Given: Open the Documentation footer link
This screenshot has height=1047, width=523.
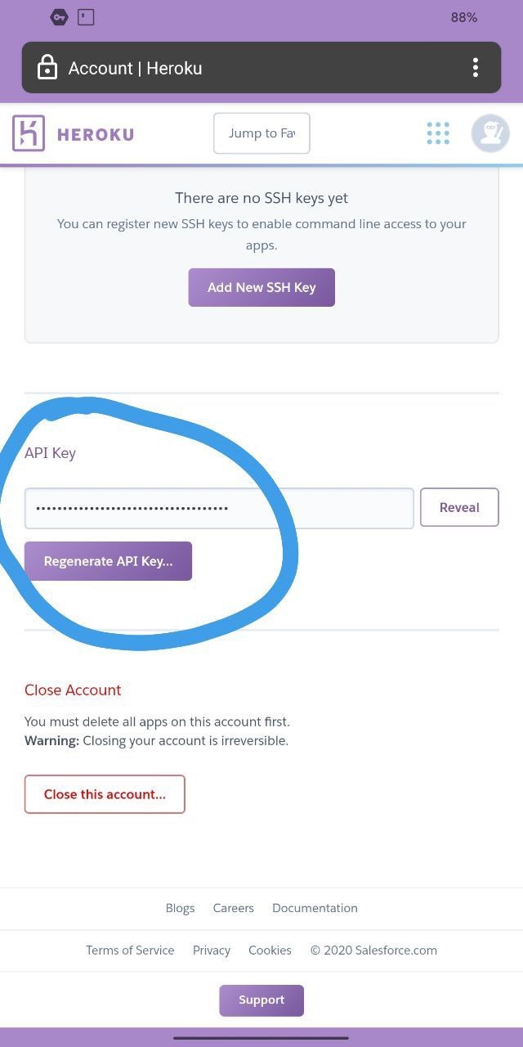Looking at the screenshot, I should click(315, 908).
